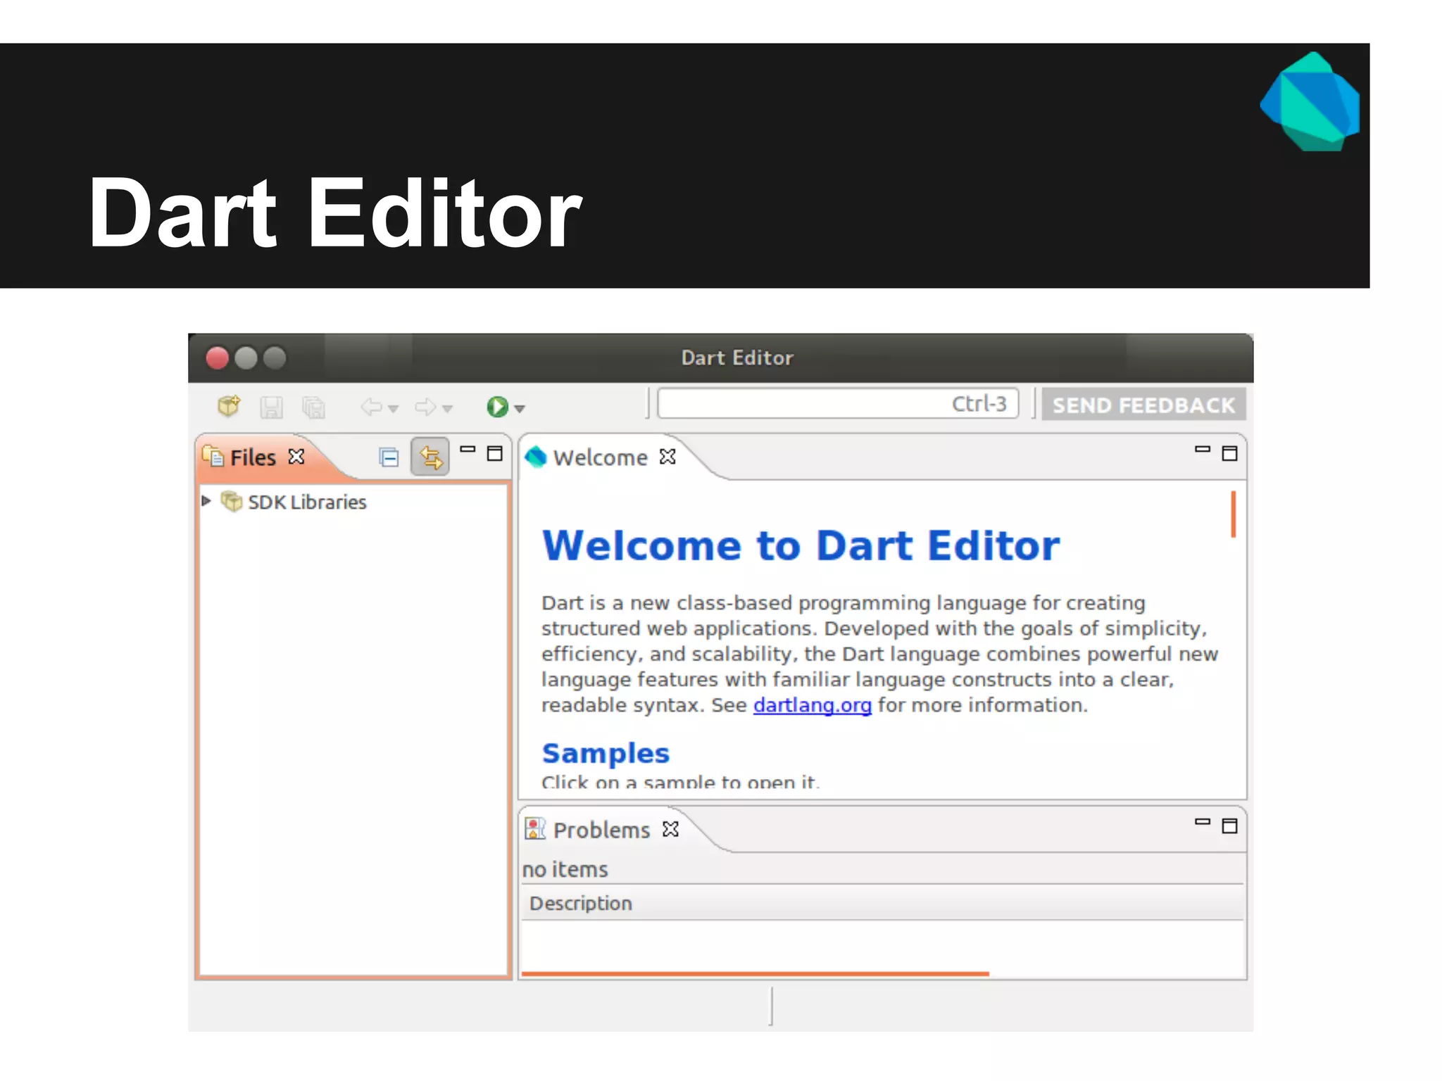Select the Files view tab
Image resolution: width=1442 pixels, height=1081 pixels.
tap(252, 457)
